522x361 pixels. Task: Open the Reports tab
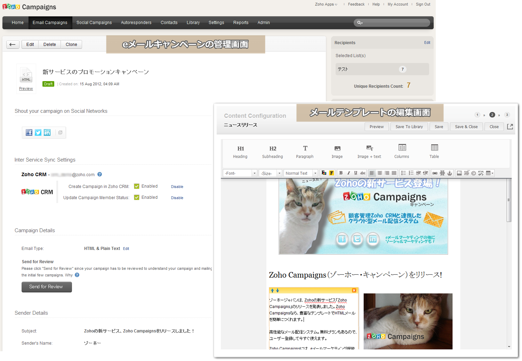click(241, 23)
